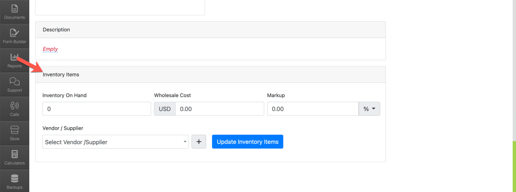Image resolution: width=516 pixels, height=192 pixels.
Task: Expand the Select Vendor /Supplier dropdown
Action: 115,142
